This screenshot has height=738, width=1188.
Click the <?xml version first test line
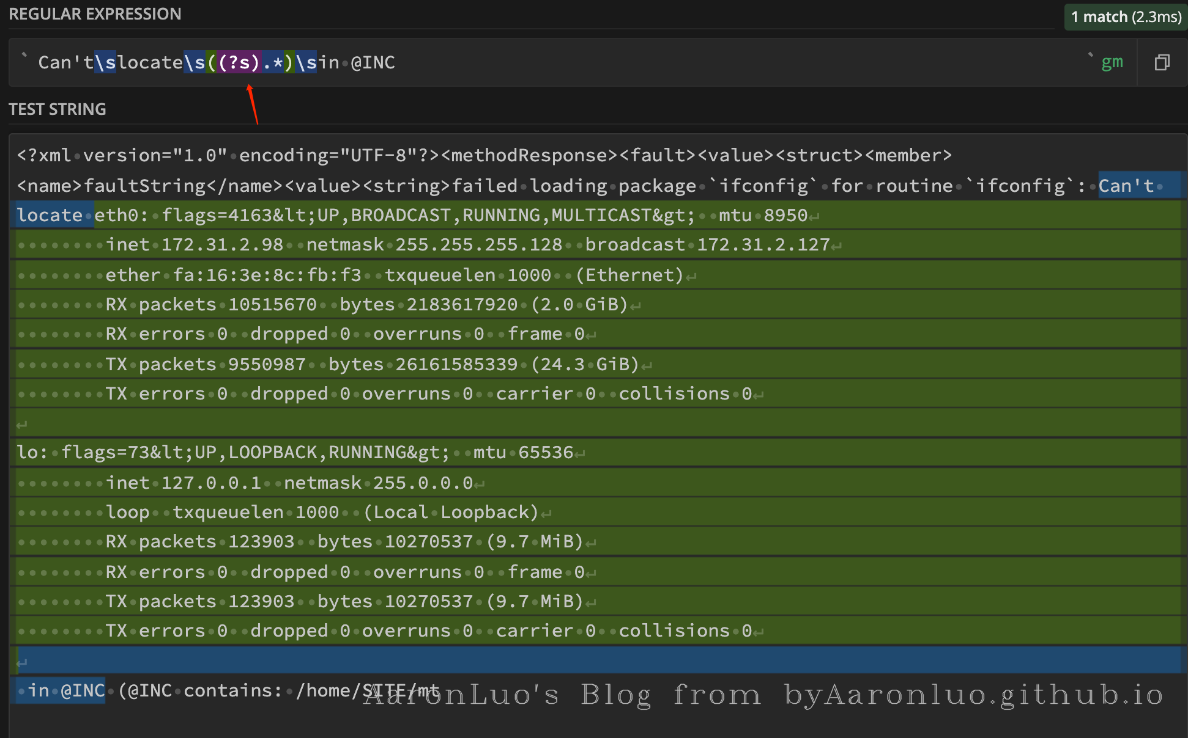(x=483, y=156)
